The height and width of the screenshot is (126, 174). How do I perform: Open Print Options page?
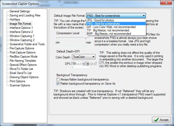[17, 81]
